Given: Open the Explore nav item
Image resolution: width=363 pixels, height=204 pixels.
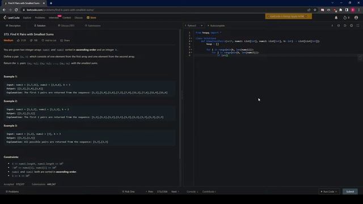Looking at the screenshot, I should [x=27, y=18].
